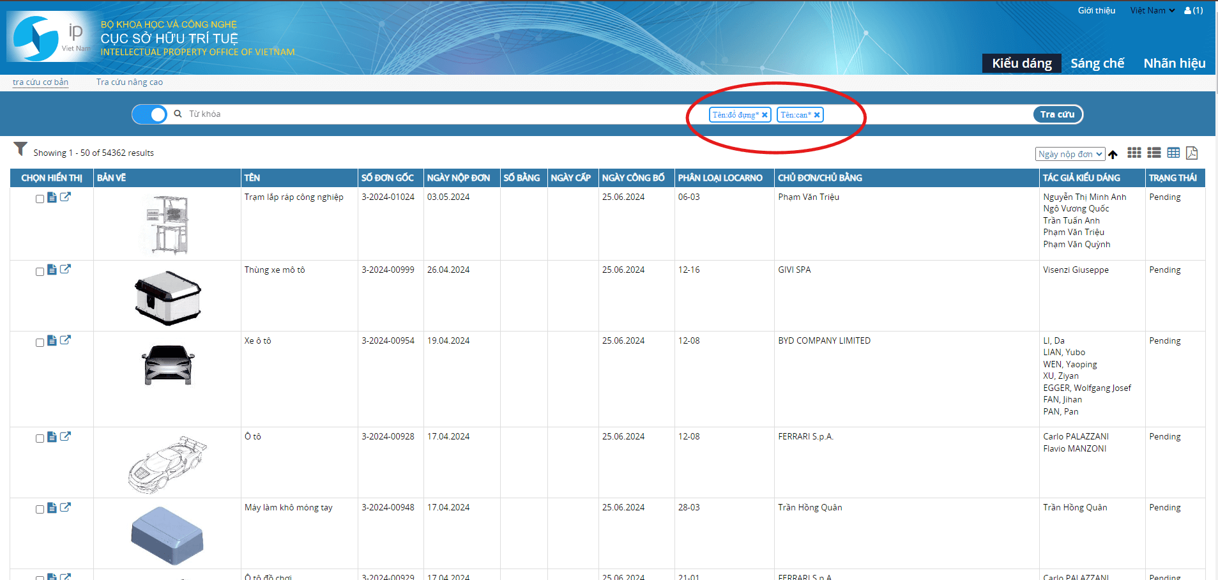
Task: Reverse sort order with the arrow icon
Action: (x=1113, y=155)
